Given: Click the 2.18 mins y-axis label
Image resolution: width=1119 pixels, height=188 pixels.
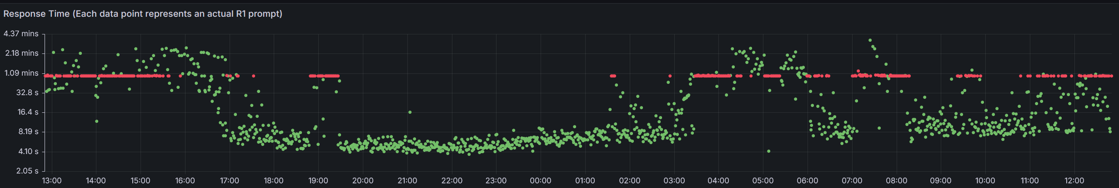Looking at the screenshot, I should click(x=22, y=53).
